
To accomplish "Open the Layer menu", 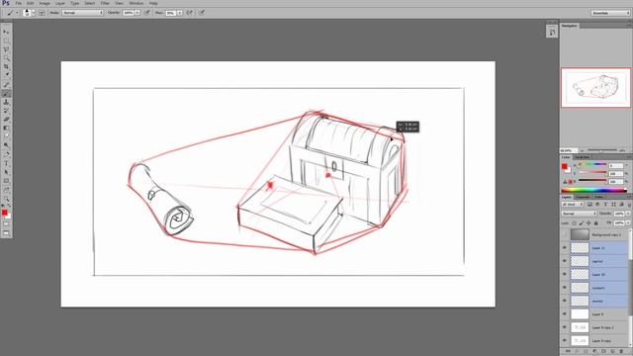I will [60, 3].
